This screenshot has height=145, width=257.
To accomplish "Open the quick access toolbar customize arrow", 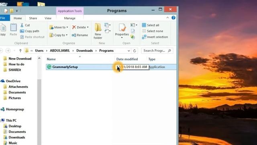I will (17, 11).
